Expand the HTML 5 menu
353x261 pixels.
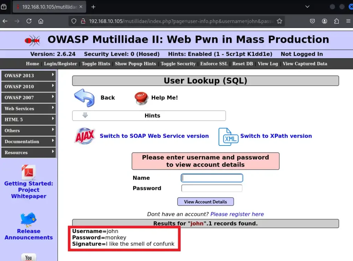pos(29,120)
